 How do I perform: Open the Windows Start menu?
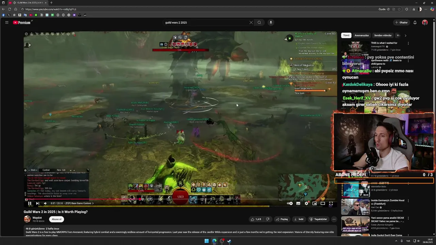(206, 241)
